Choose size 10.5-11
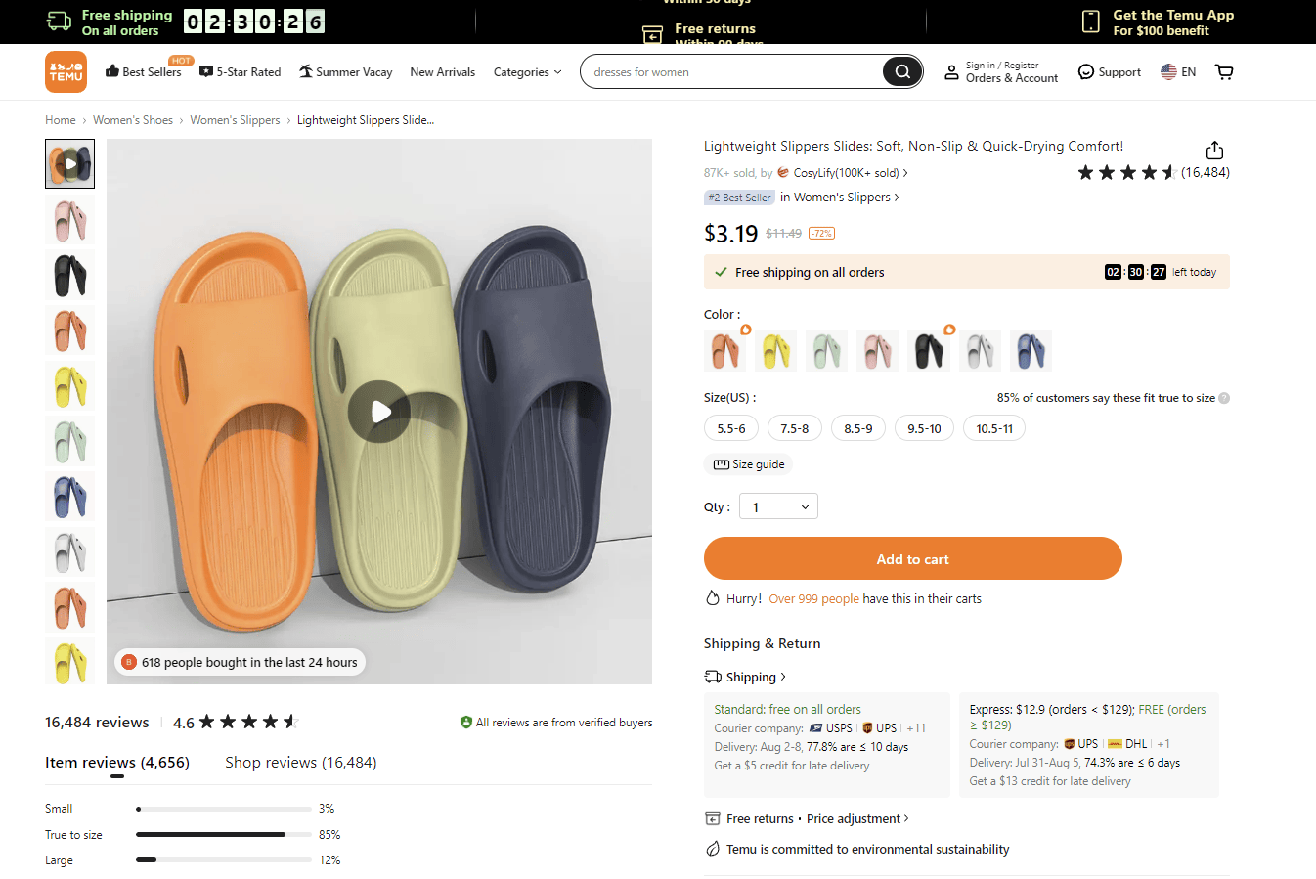The height and width of the screenshot is (879, 1316). [994, 428]
